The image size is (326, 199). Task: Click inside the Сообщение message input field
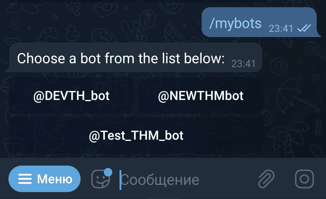tap(160, 179)
